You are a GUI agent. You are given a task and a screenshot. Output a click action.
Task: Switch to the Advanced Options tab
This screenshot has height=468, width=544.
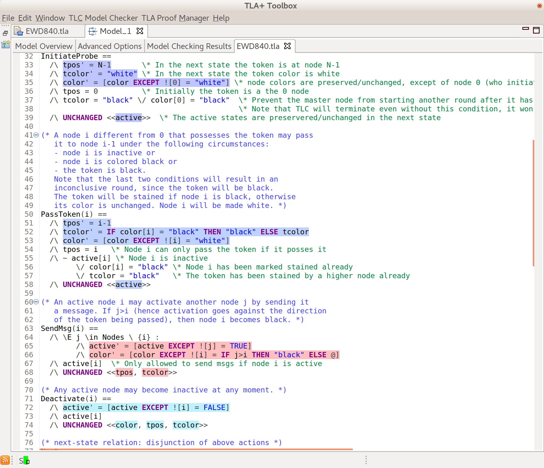[110, 46]
